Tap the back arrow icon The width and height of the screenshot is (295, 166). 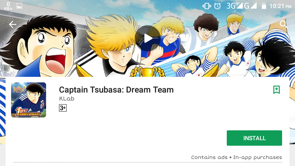[13, 25]
